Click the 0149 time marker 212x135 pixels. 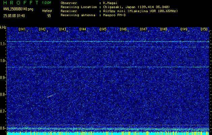(184, 29)
